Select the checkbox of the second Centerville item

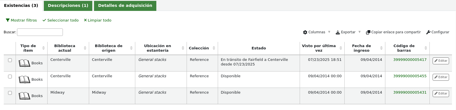point(10,76)
